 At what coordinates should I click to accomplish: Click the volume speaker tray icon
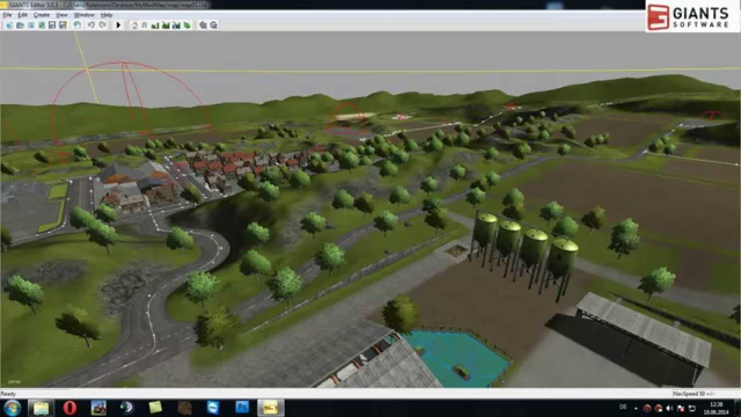pyautogui.click(x=670, y=408)
